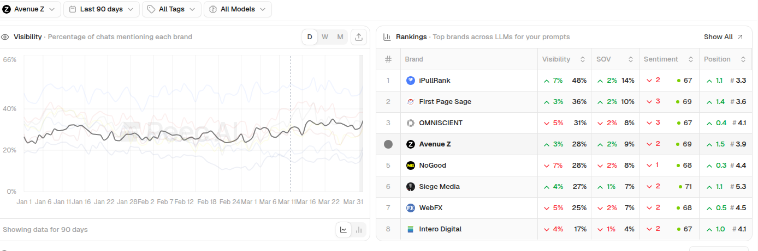Click the First Page Sage logo icon
758x251 pixels.
tap(411, 102)
